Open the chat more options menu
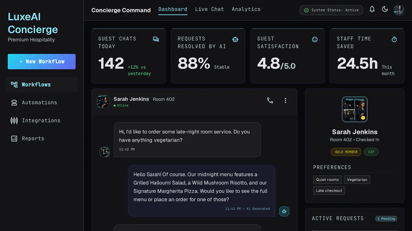This screenshot has height=231, width=412. coord(285,100)
